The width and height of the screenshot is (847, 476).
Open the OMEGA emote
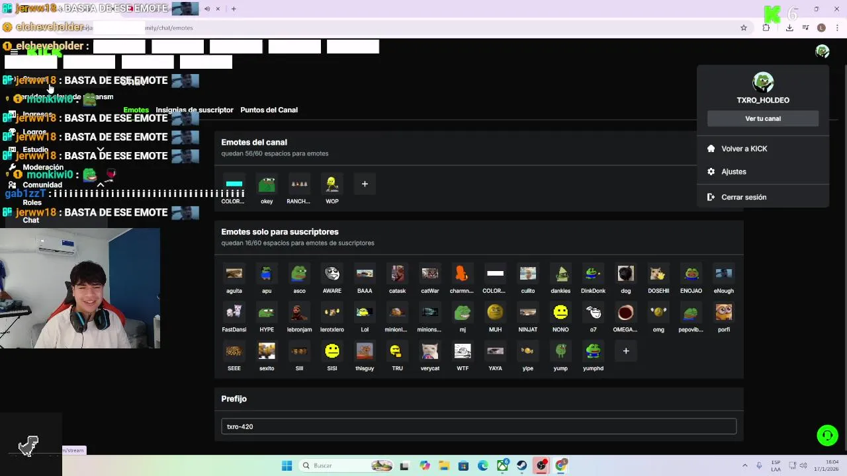[626, 312]
